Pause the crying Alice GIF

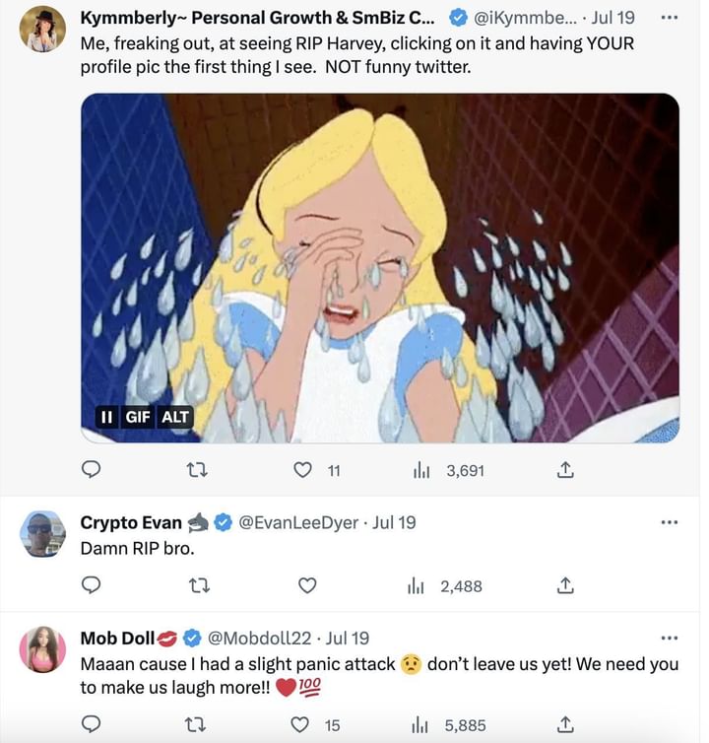pyautogui.click(x=105, y=417)
